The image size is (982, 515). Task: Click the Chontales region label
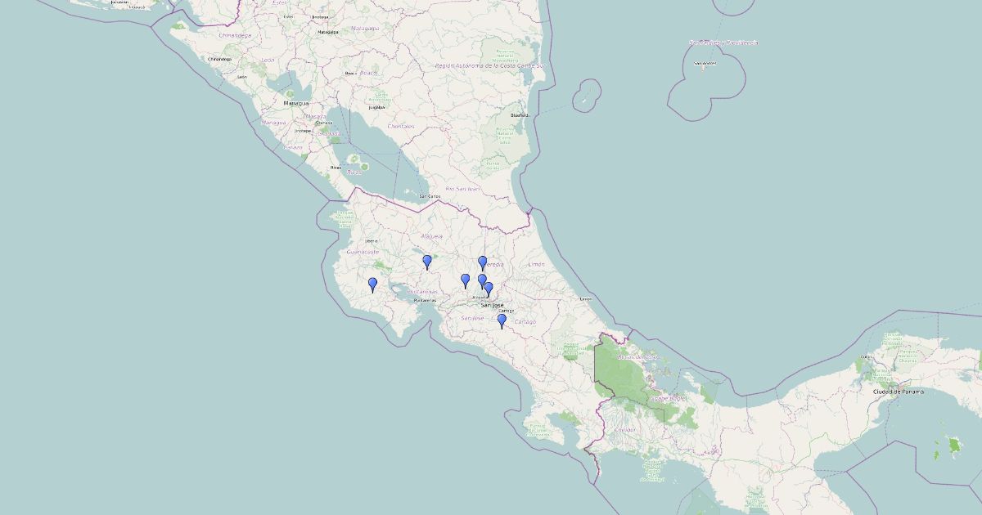click(401, 127)
